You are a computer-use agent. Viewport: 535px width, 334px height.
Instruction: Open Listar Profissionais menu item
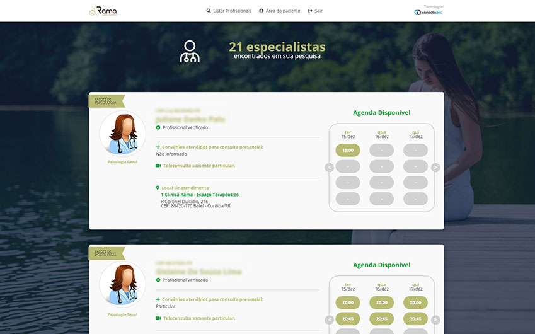tap(232, 11)
